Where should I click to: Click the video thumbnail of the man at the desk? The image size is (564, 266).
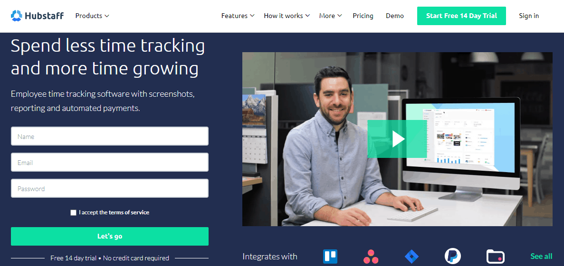point(397,139)
